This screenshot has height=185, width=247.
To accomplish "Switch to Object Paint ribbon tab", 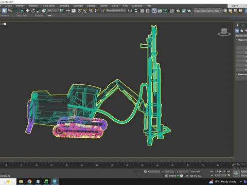I will [x=22, y=15].
